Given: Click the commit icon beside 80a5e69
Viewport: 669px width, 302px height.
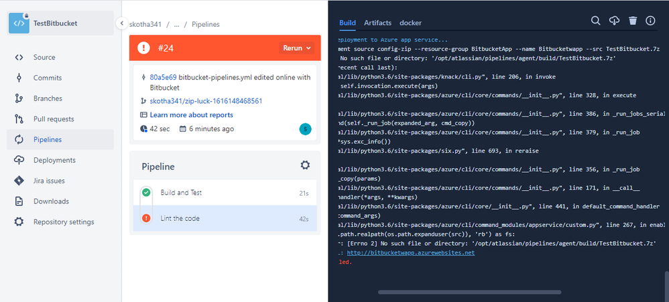Looking at the screenshot, I should [x=143, y=78].
